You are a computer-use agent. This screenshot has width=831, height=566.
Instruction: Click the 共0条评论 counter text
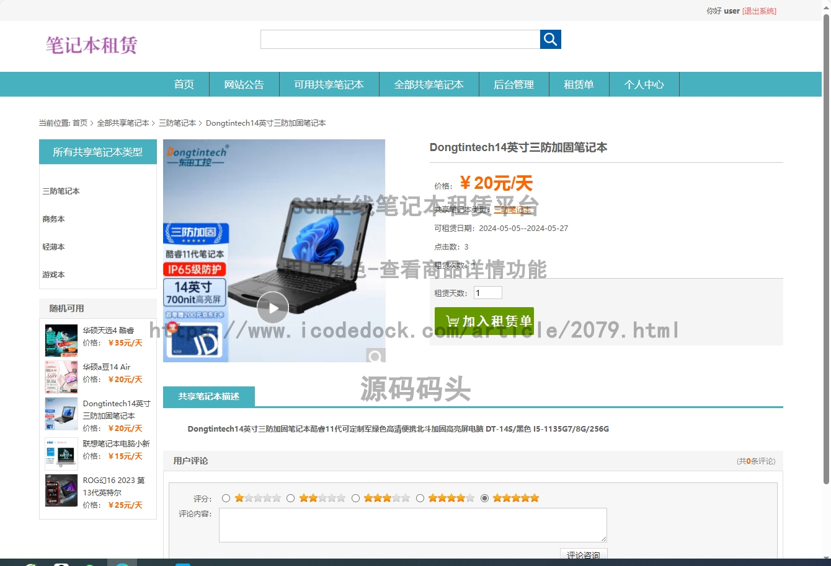pos(756,461)
